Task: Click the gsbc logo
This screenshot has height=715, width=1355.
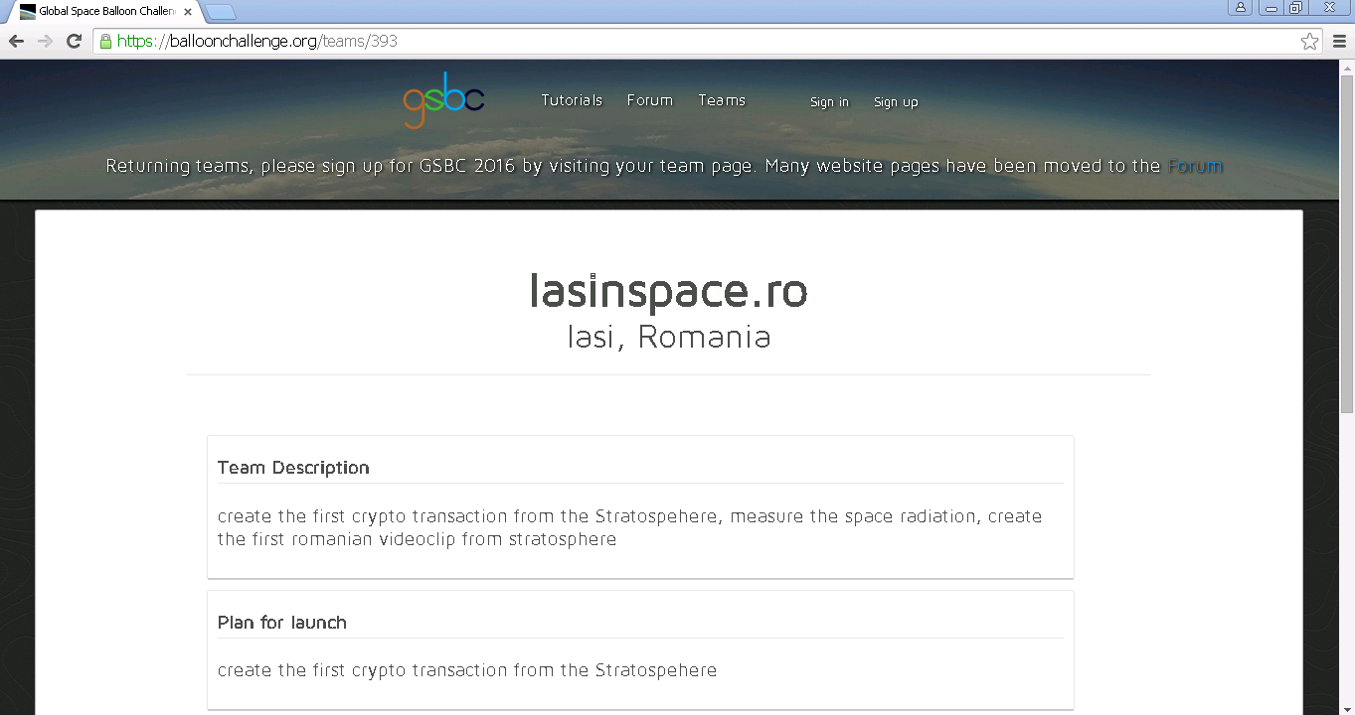Action: 443,100
